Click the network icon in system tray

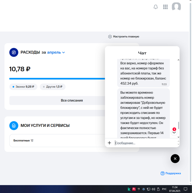(x=148, y=189)
